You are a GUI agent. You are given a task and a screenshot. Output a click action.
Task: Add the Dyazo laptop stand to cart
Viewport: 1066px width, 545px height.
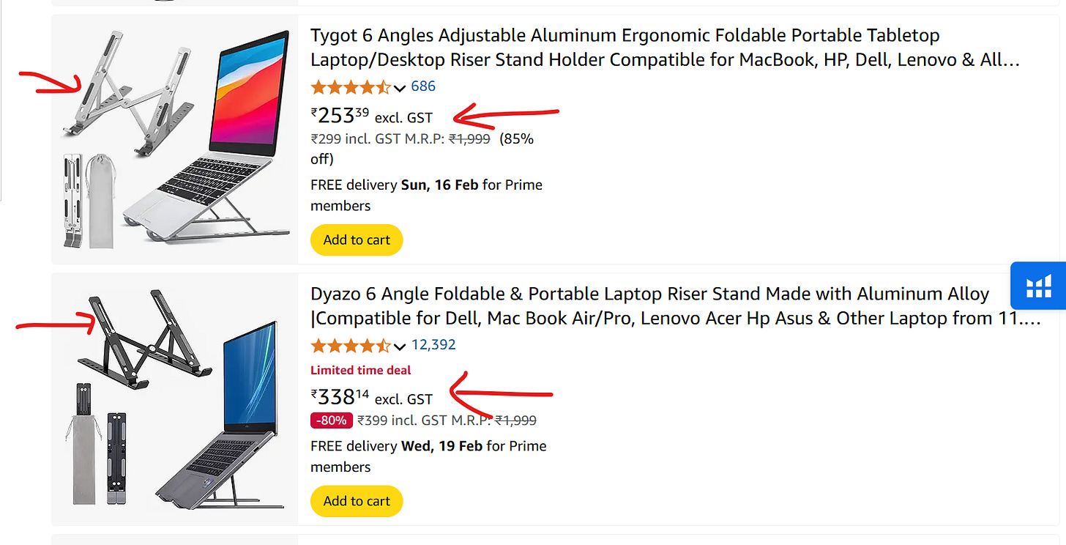(x=357, y=501)
